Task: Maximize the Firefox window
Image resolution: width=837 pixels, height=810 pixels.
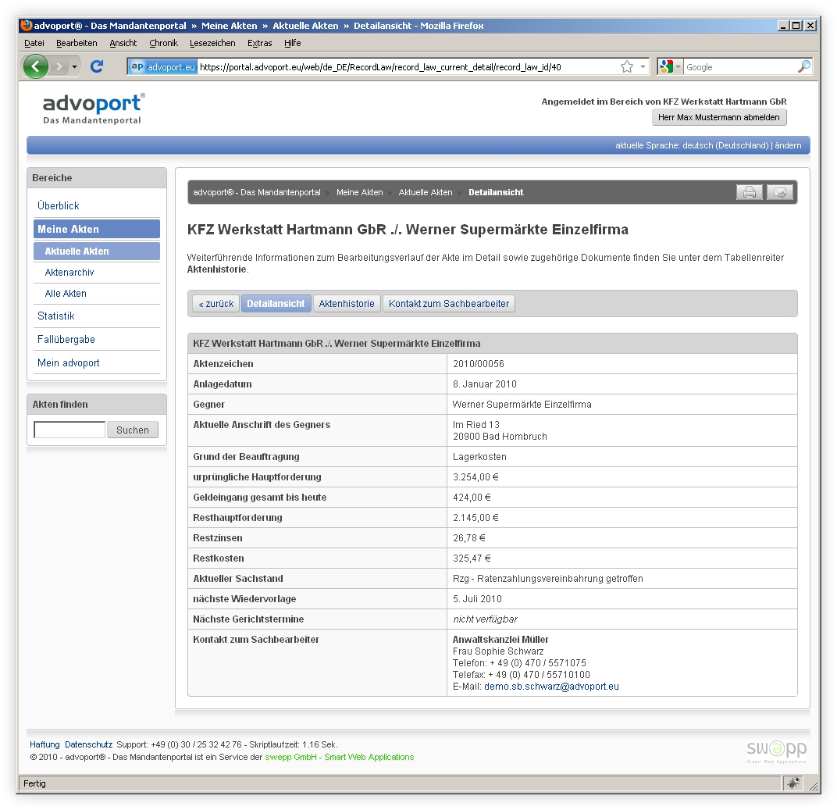Action: 796,25
